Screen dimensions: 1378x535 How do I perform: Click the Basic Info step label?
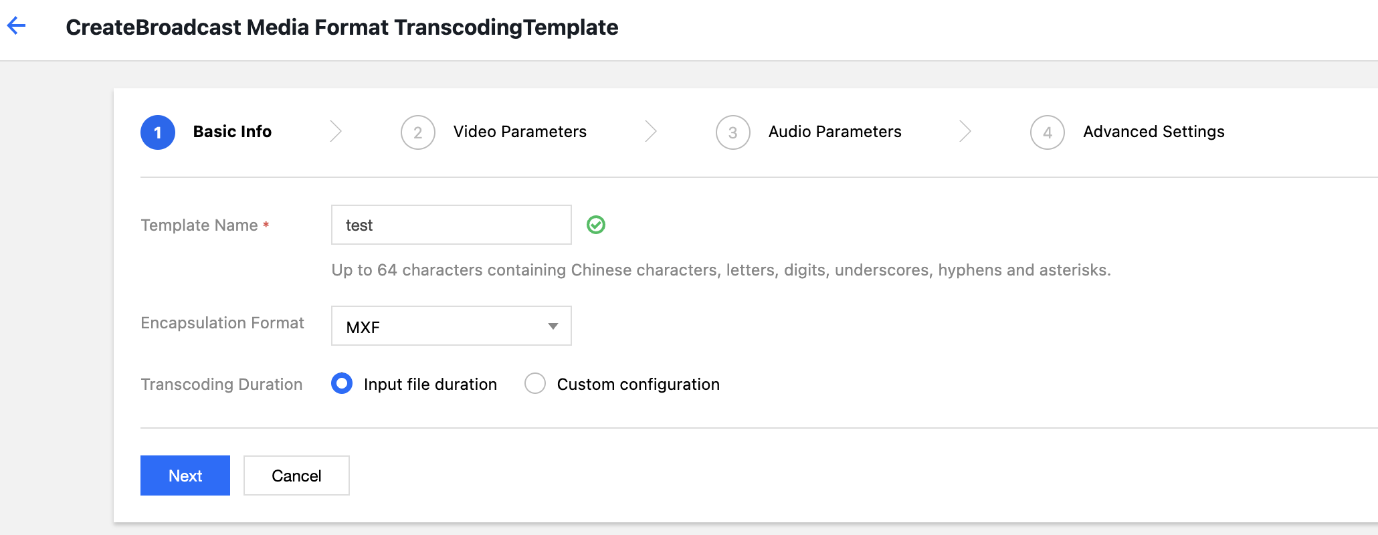click(x=232, y=132)
